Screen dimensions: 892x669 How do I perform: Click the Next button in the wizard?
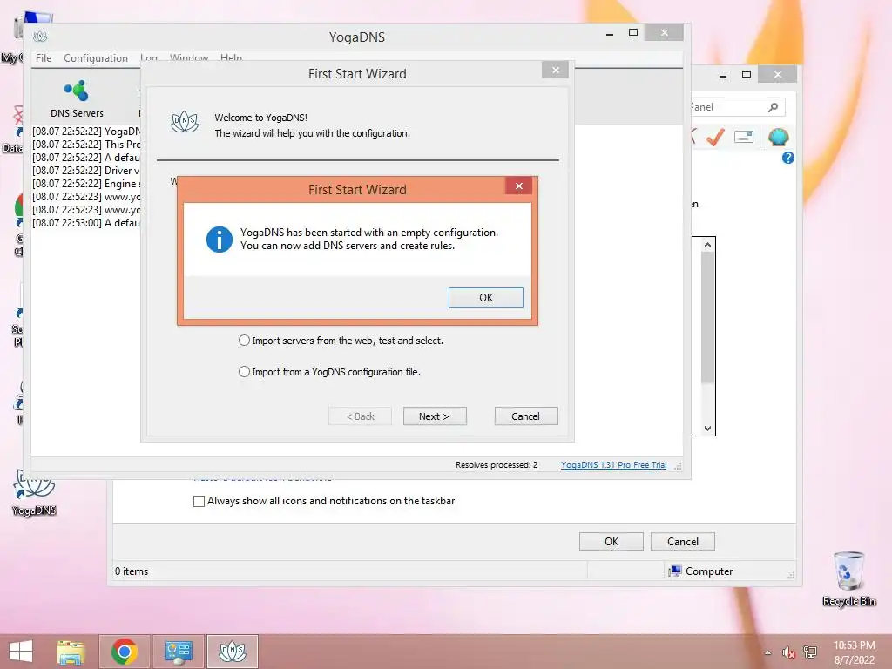click(x=435, y=416)
